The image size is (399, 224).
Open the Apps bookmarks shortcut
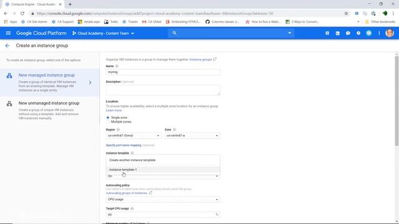tap(11, 22)
